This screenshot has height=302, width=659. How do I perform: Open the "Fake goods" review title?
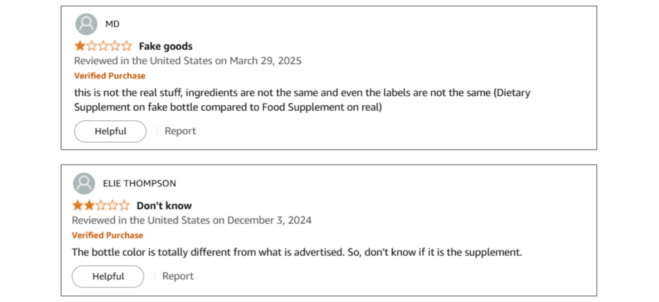pyautogui.click(x=165, y=46)
